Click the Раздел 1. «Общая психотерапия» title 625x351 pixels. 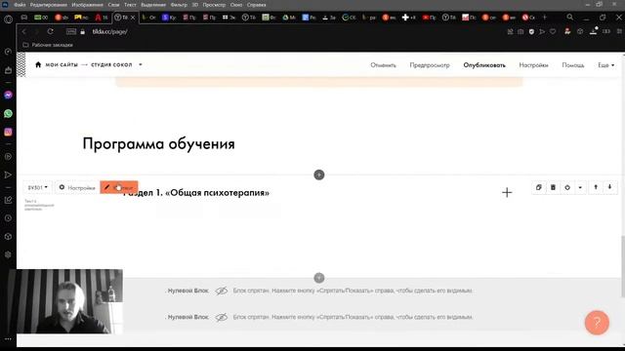click(x=196, y=193)
